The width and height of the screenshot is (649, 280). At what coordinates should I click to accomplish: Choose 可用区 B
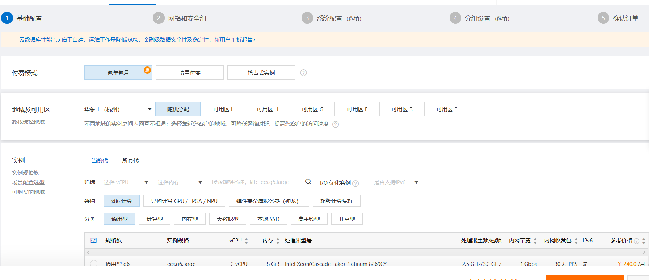[x=402, y=109]
